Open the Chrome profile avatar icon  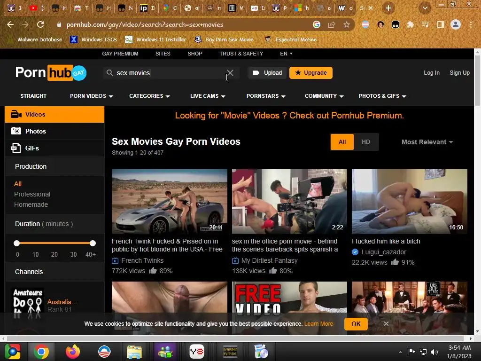click(456, 24)
